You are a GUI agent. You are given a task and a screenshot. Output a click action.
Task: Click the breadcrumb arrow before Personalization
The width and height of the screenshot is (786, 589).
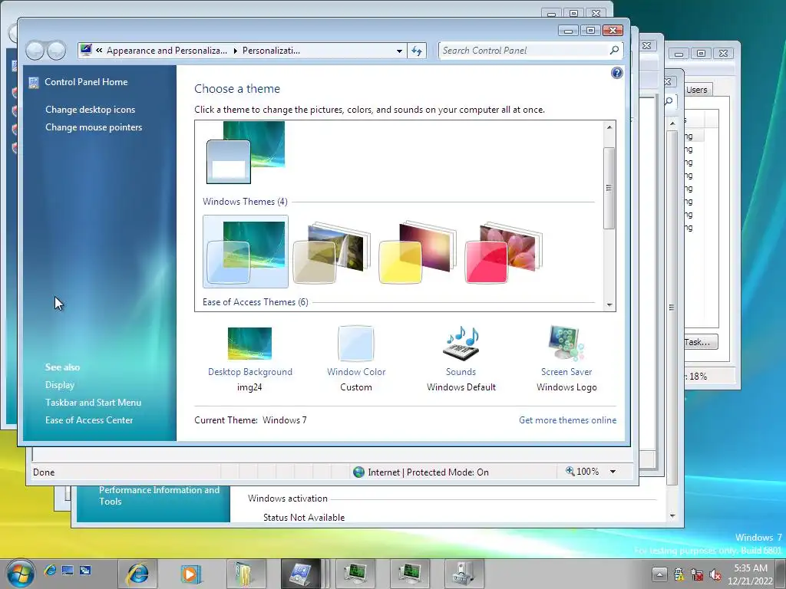(235, 51)
